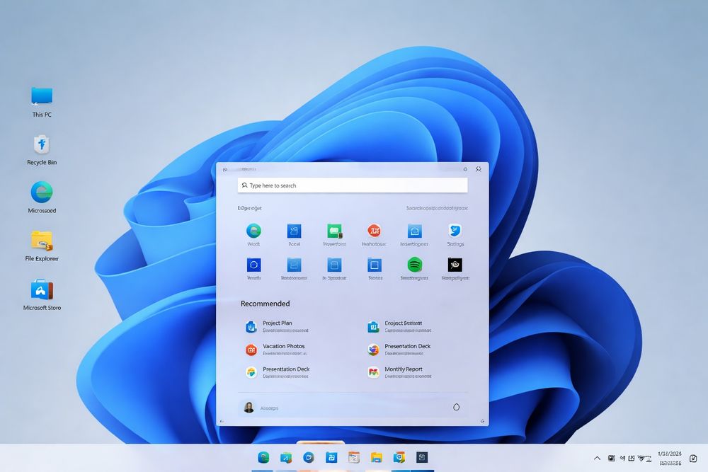The image size is (708, 472).
Task: Open the yellow File Explorer taskbar icon
Action: click(x=377, y=458)
